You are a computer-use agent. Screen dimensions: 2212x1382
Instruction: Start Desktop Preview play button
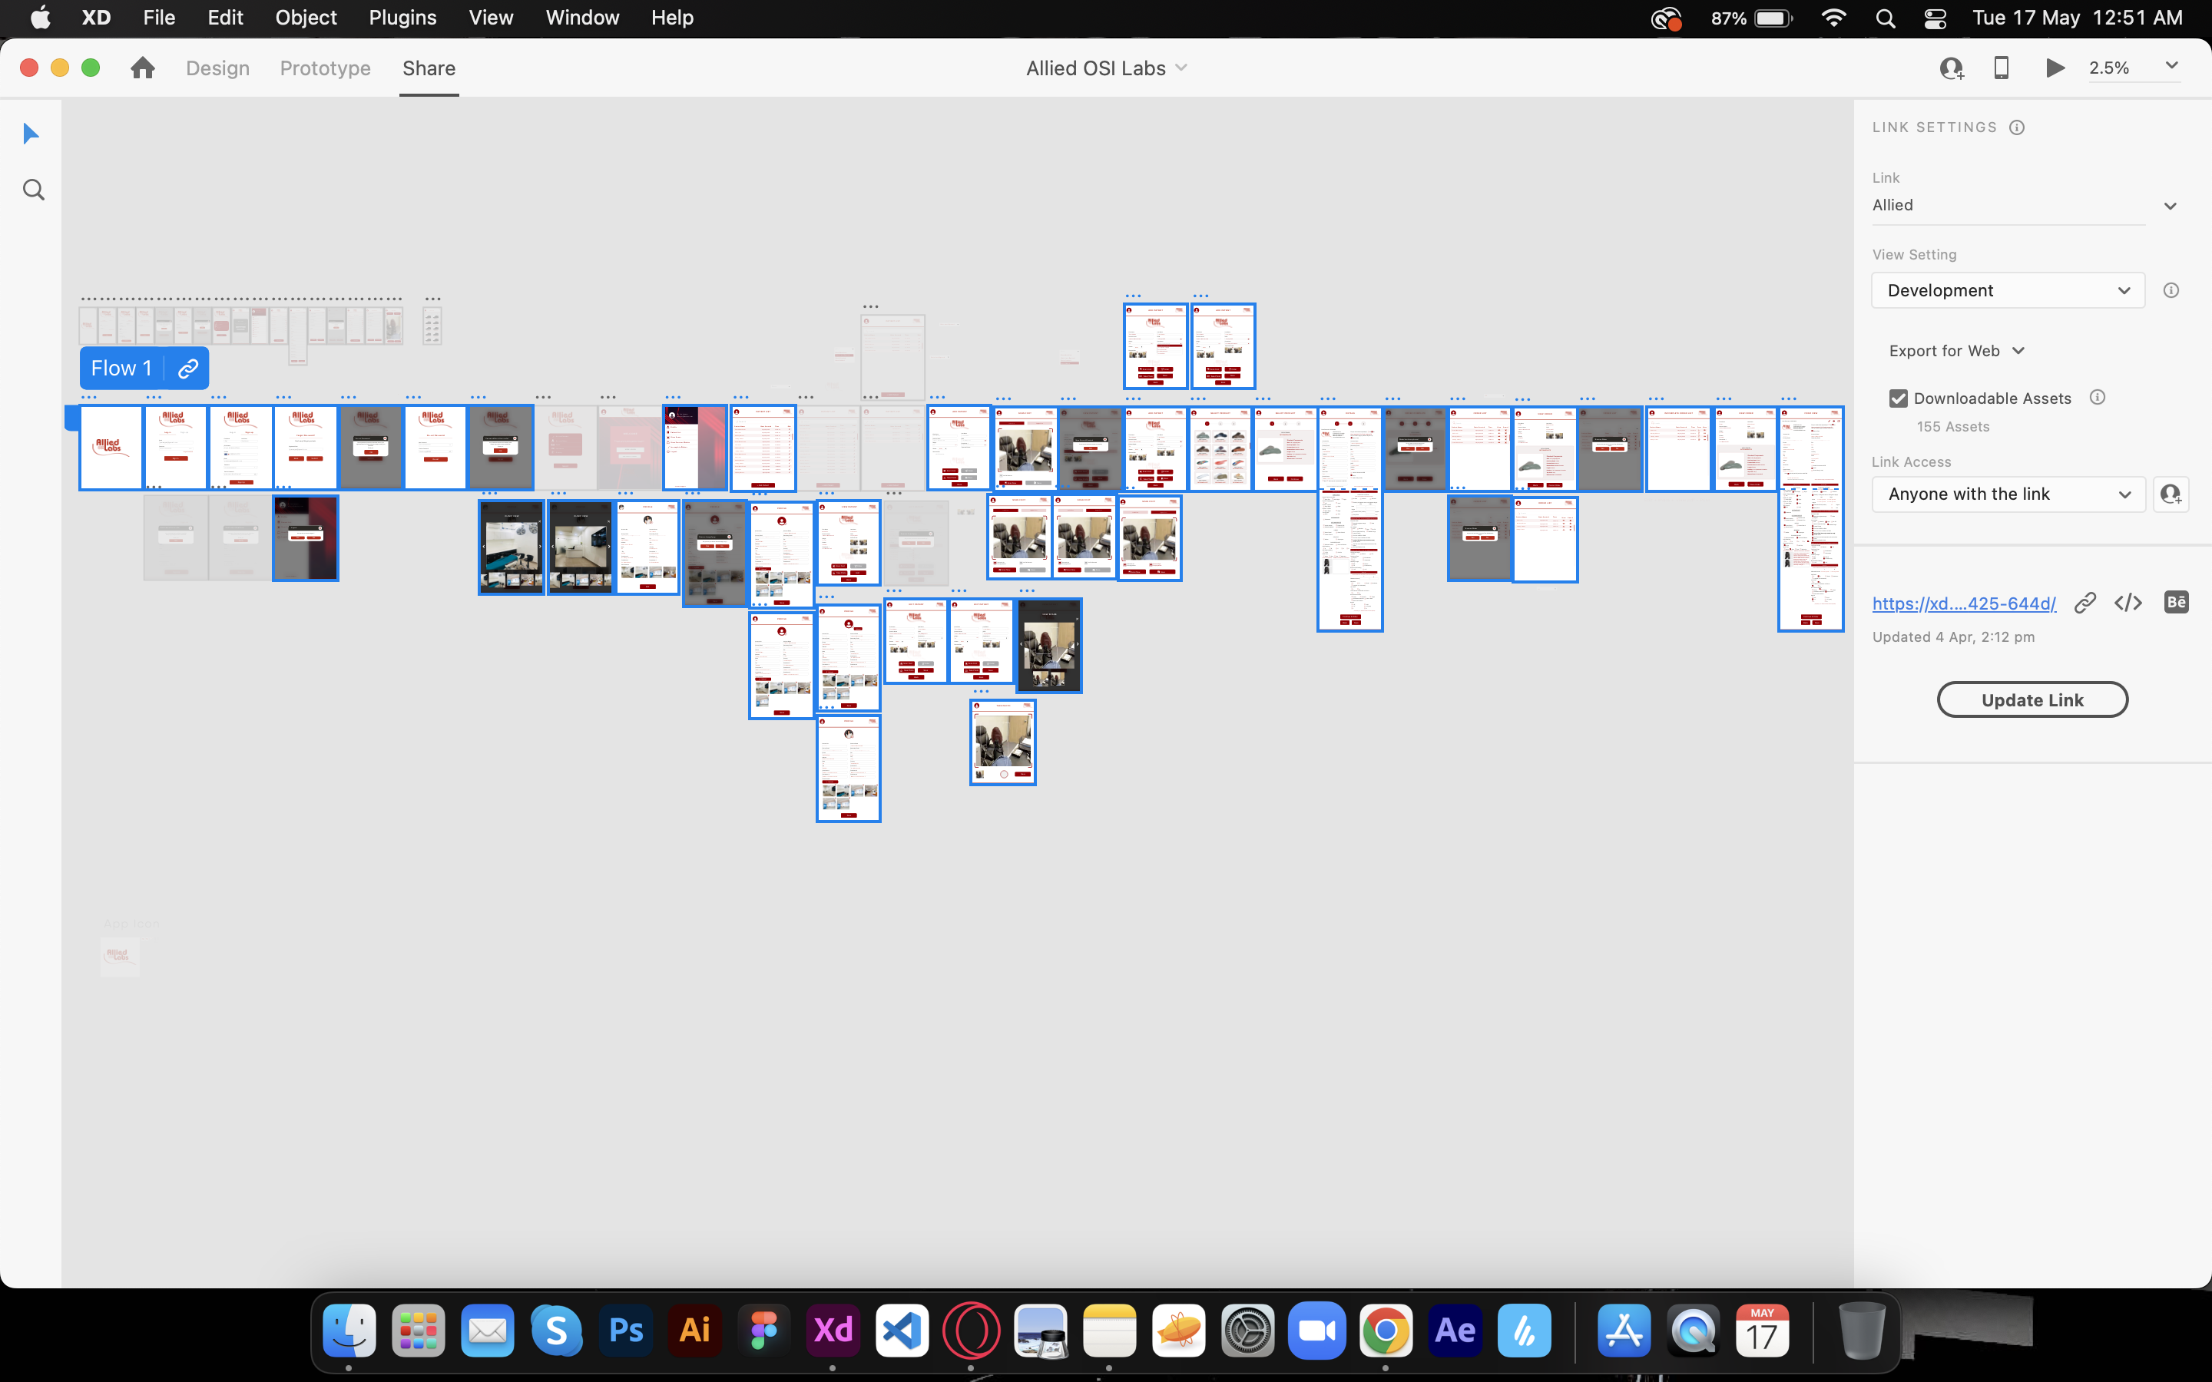point(2055,68)
